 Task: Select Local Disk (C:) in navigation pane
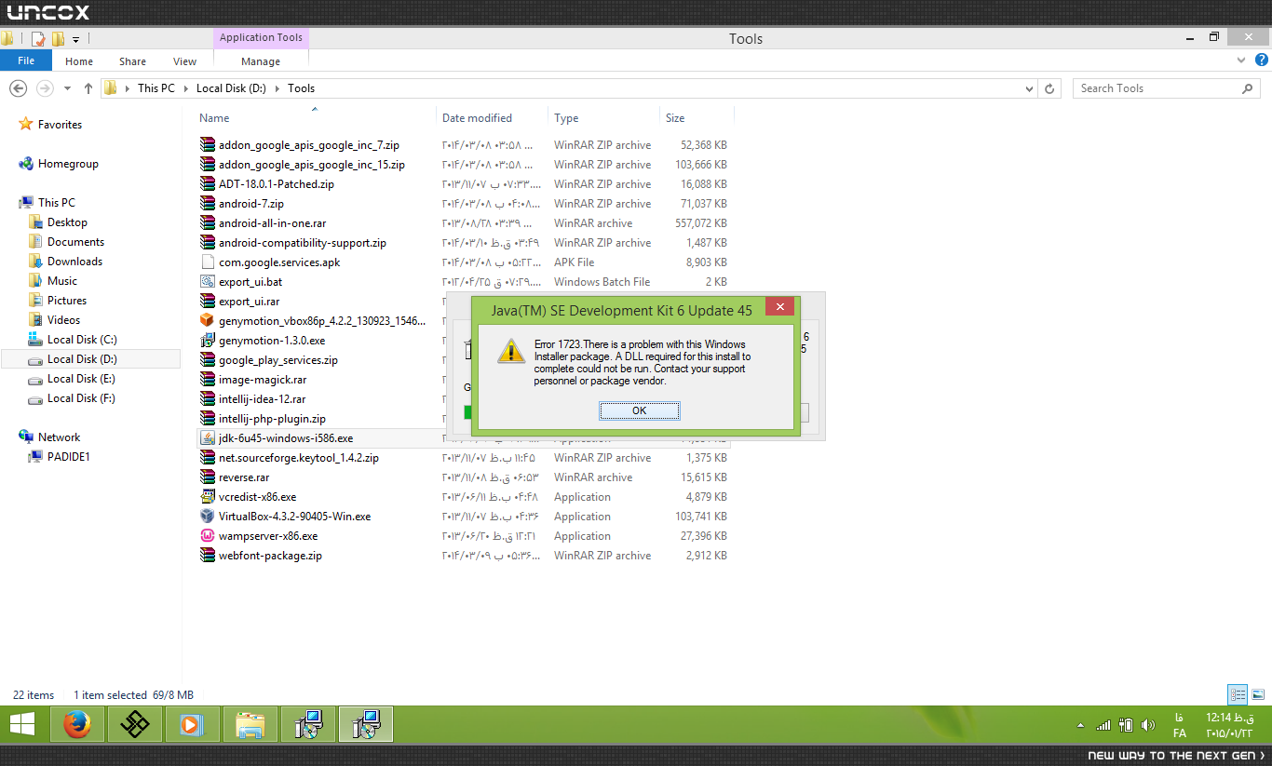tap(82, 340)
